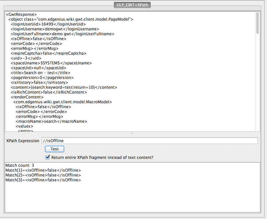Click the Match count: 3 line
Image resolution: width=267 pixels, height=219 pixels.
pos(20,165)
